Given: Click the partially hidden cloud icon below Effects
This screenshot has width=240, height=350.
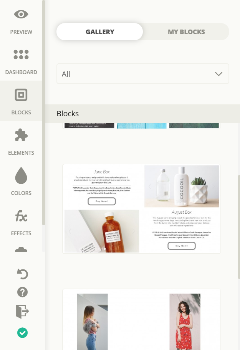Looking at the screenshot, I should tap(21, 249).
